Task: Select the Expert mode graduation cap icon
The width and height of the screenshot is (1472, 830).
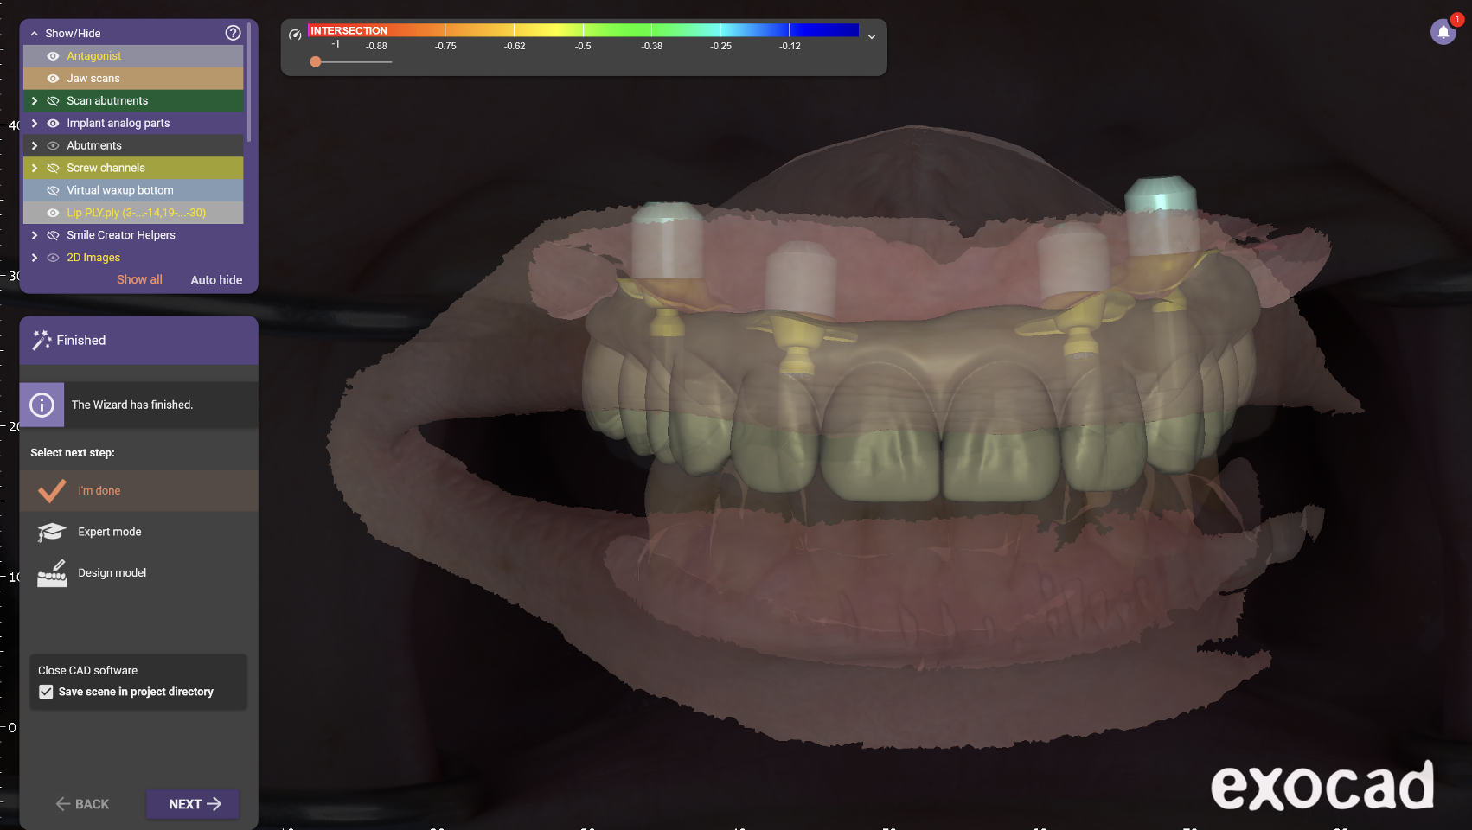Action: [52, 532]
